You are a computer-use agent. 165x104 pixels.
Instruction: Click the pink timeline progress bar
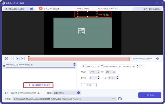79,59
